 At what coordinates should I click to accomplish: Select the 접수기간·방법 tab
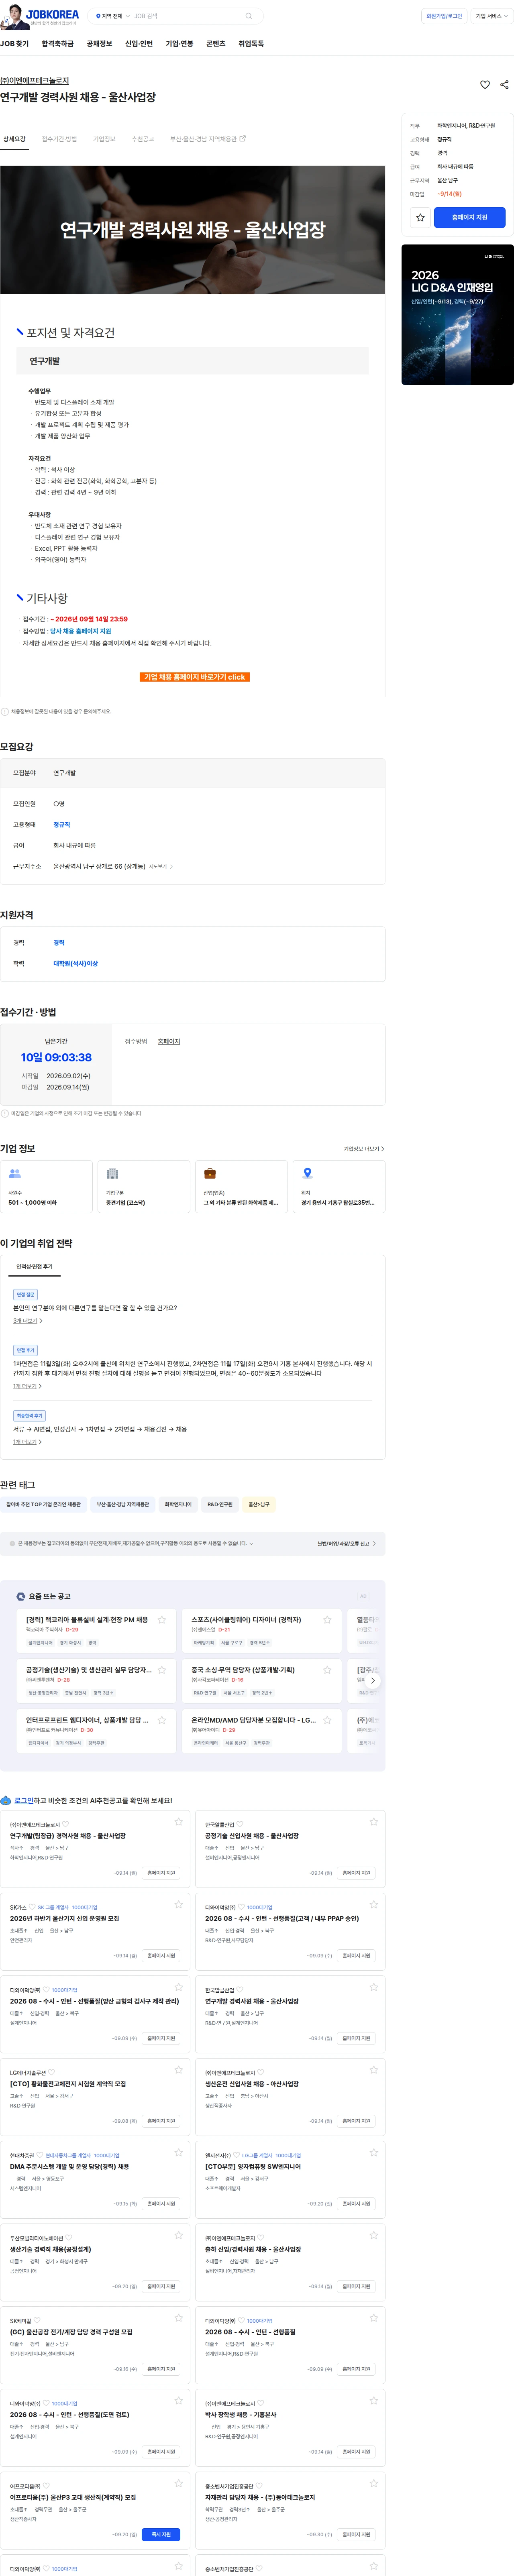59,139
